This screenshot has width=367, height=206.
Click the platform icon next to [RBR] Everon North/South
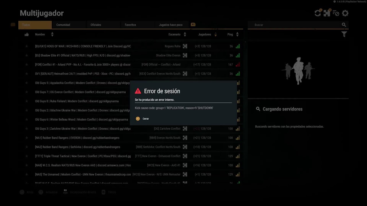(185, 138)
